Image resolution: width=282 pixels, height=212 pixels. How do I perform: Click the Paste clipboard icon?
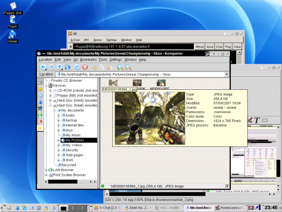(110, 67)
